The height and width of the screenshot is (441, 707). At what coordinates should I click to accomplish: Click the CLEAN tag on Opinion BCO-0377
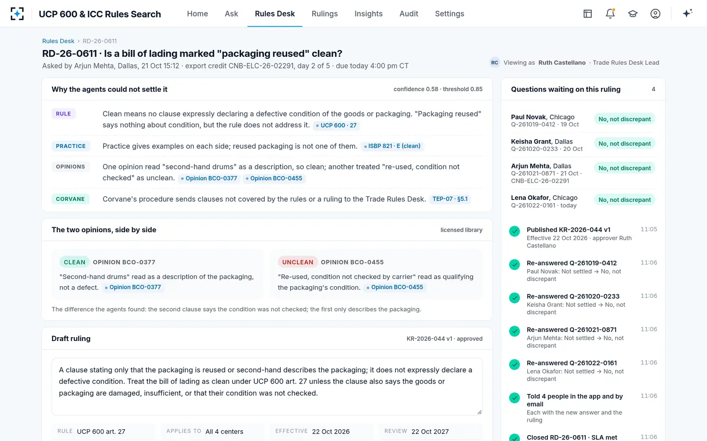pos(75,262)
